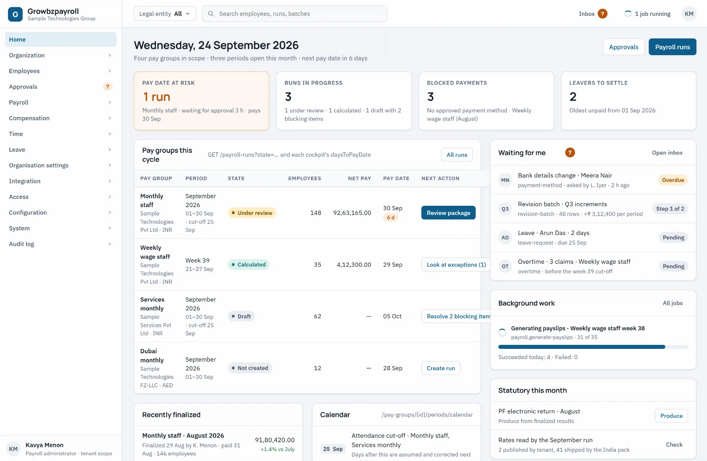Open Leave in the sidebar
Screen dimensions: 707x461
[61, 150]
